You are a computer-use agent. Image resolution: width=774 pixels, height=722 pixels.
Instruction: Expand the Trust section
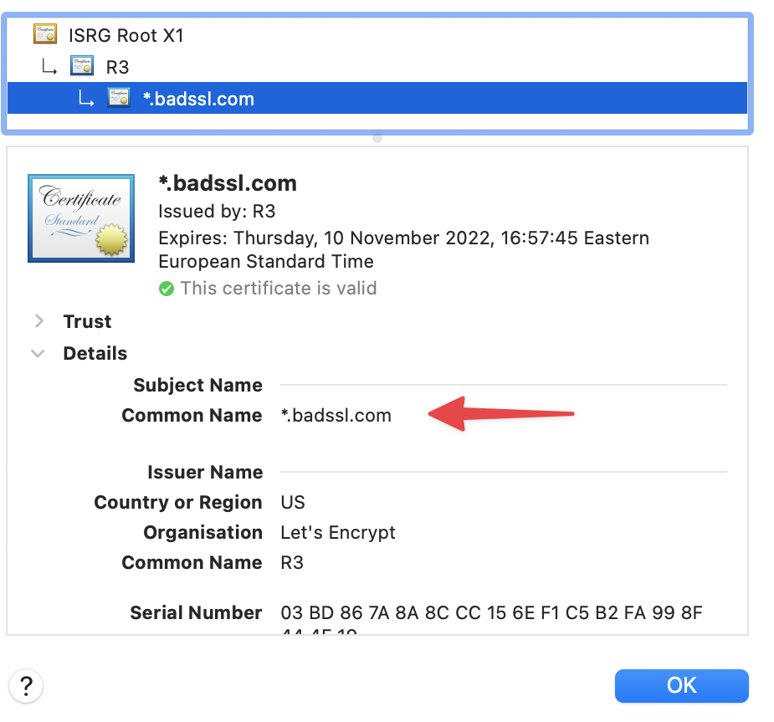(39, 321)
